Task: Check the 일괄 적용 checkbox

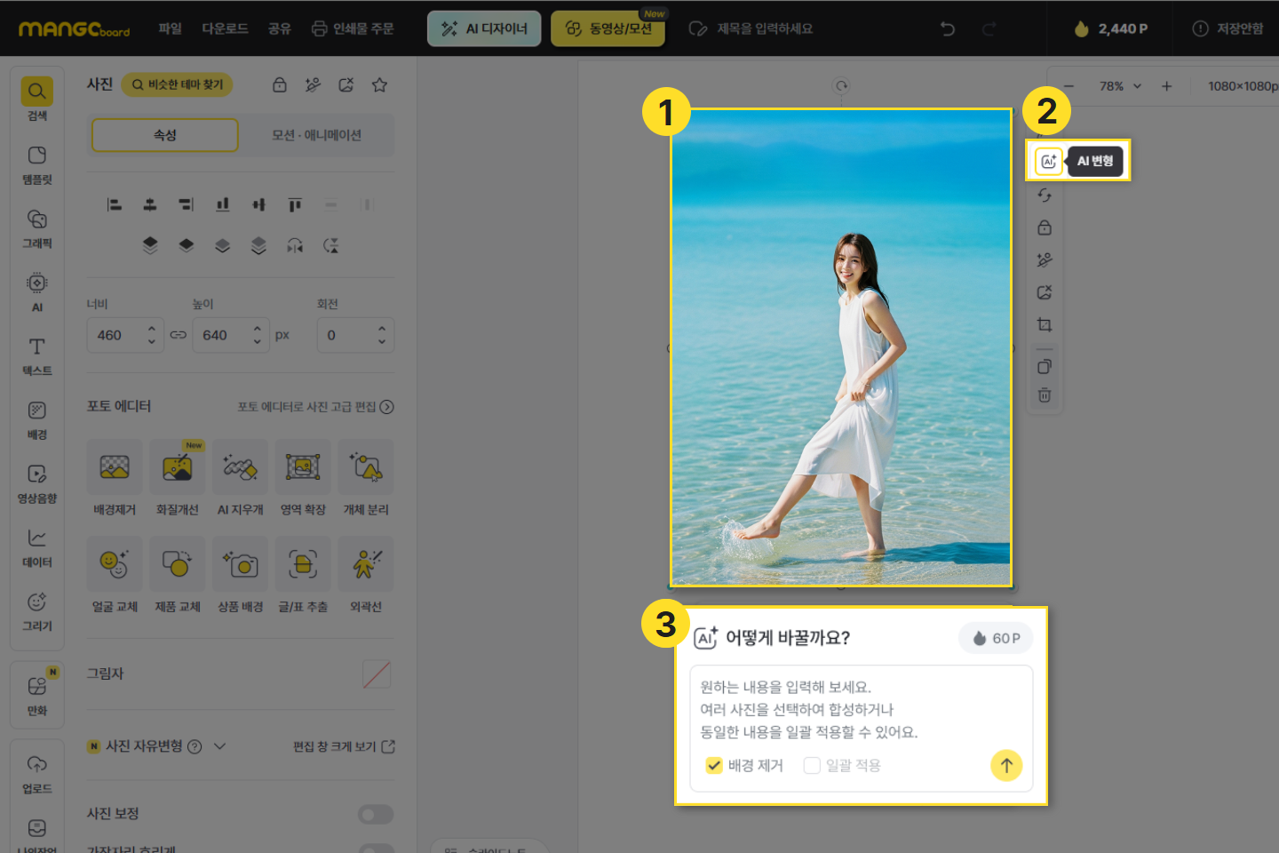Action: tap(812, 766)
